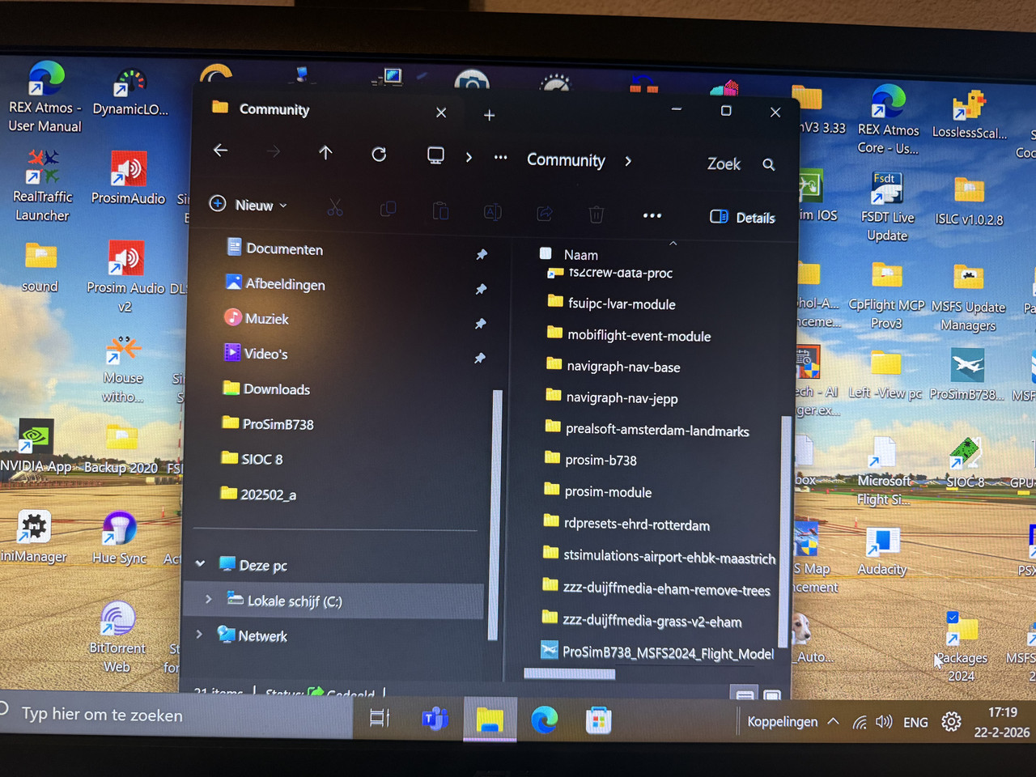Expand the Lokale schijf (C:) tree node
This screenshot has width=1036, height=777.
point(209,599)
